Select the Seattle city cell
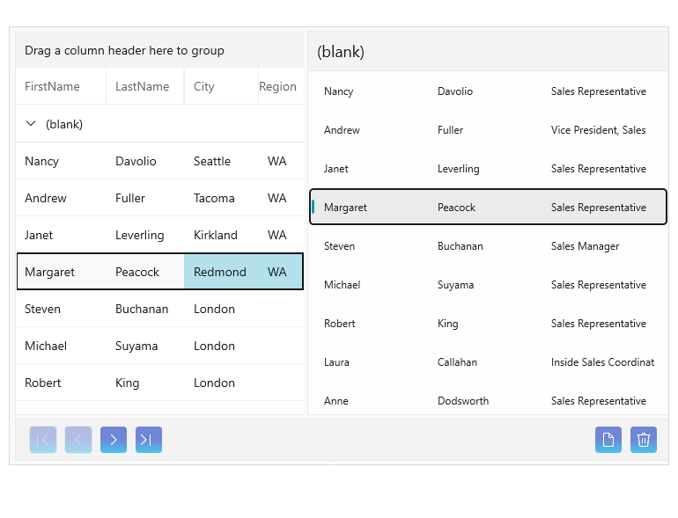This screenshot has width=678, height=518. tap(221, 161)
